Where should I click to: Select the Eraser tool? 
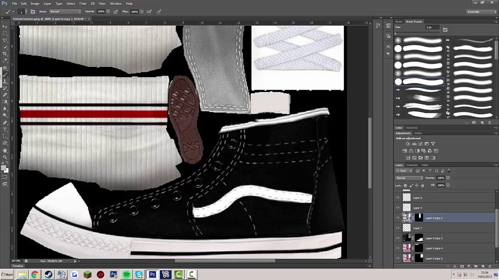5,95
